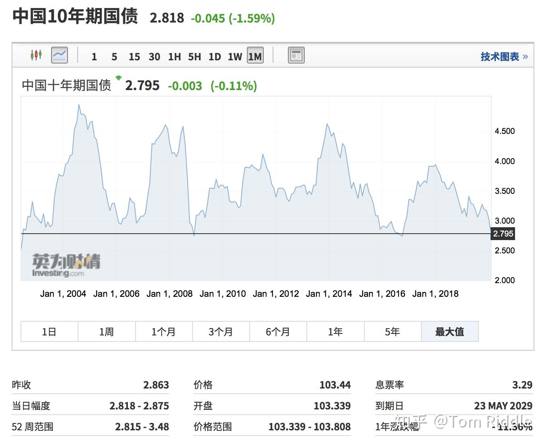Image resolution: width=546 pixels, height=444 pixels.
Task: Show the 6个月 time range
Action: point(278,331)
